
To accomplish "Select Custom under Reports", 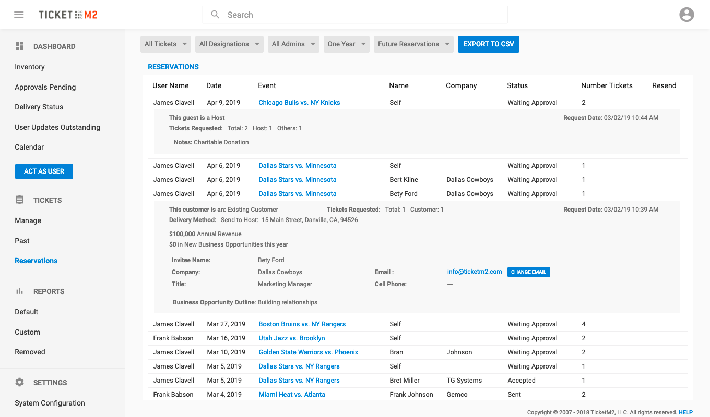I will [28, 332].
